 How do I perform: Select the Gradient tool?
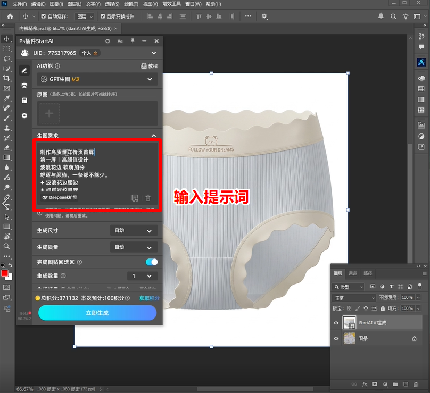tap(6, 157)
